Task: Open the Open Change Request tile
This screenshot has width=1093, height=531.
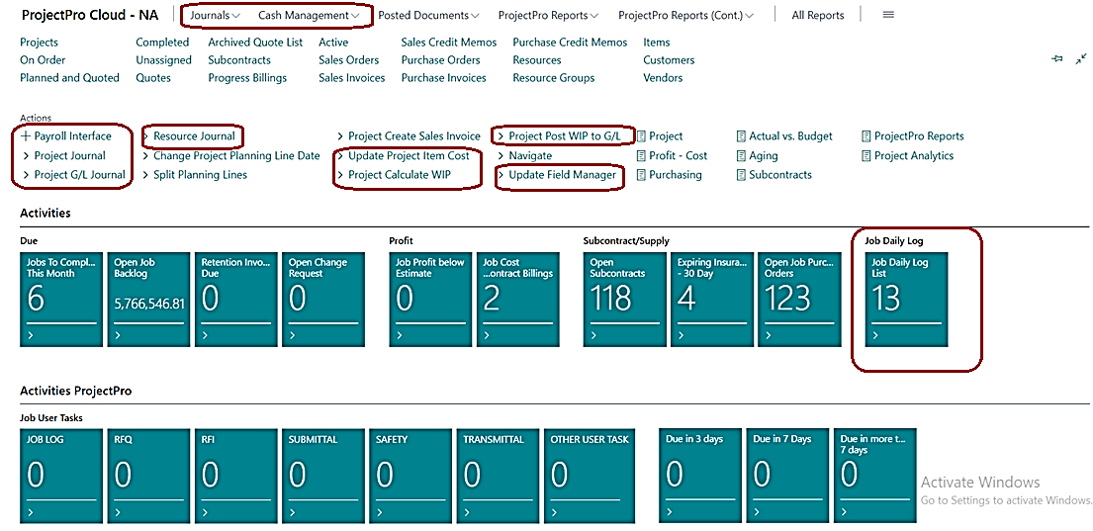Action: click(323, 300)
